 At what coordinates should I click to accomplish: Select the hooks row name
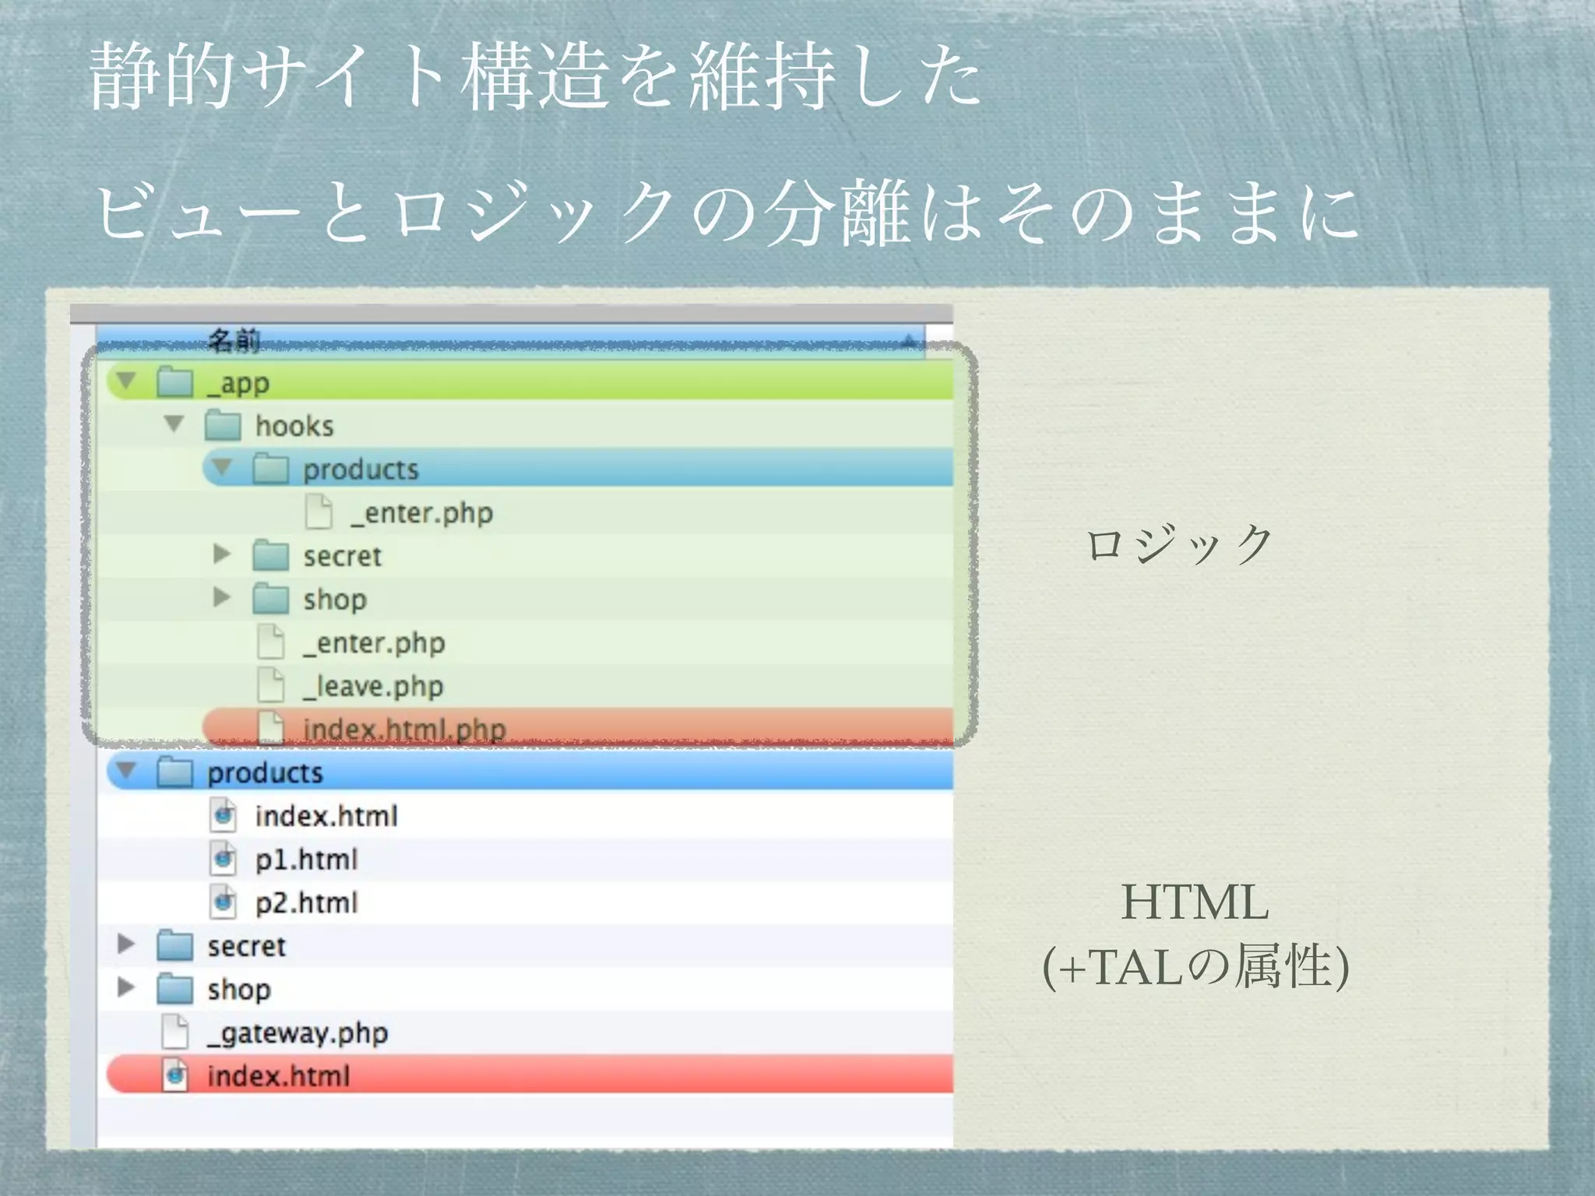294,426
